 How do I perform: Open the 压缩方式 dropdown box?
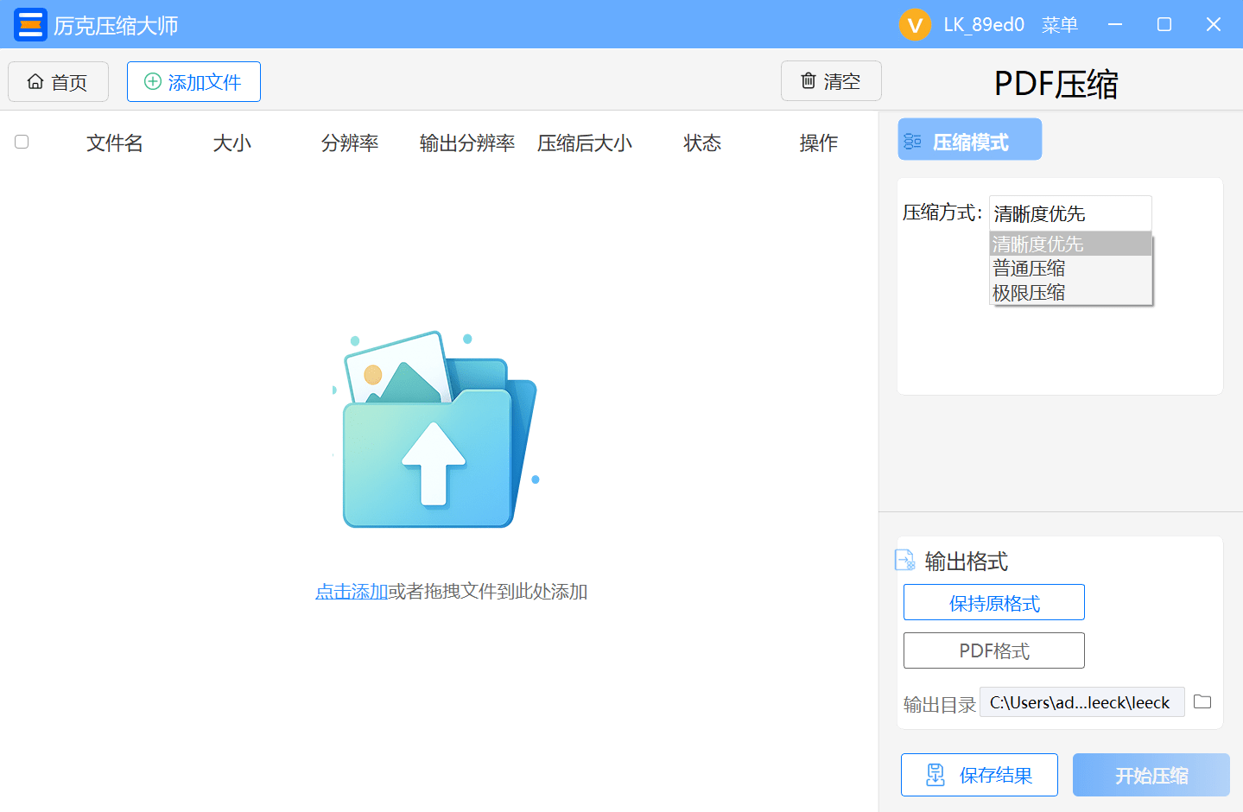tap(1070, 213)
